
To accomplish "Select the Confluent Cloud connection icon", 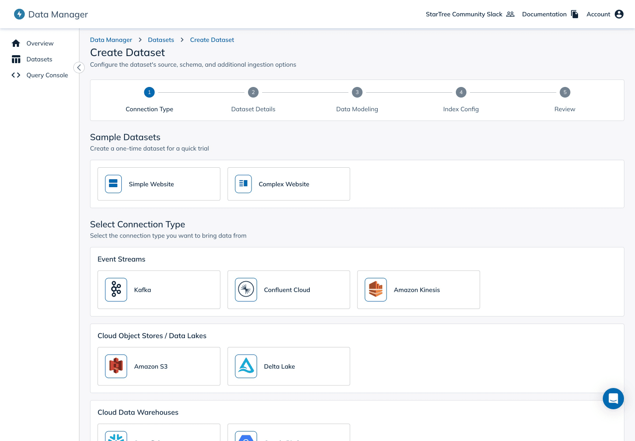I will point(246,290).
